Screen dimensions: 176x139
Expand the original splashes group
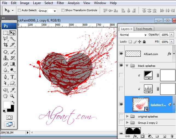pos(127,116)
